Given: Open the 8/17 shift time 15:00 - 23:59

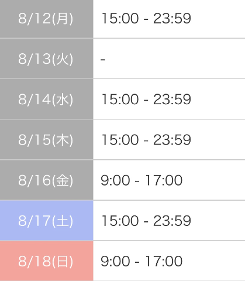Looking at the screenshot, I should point(146,221).
